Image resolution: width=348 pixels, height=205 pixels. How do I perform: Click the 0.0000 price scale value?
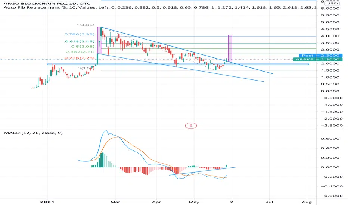[x=330, y=91]
